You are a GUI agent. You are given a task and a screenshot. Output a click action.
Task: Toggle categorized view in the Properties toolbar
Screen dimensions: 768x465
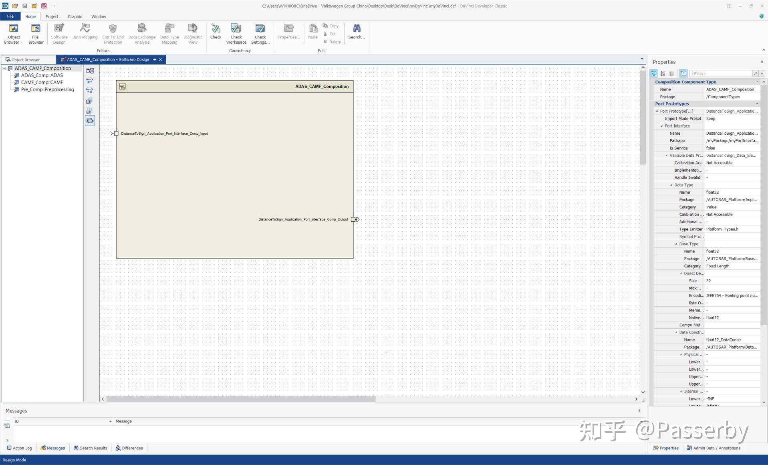(x=654, y=73)
